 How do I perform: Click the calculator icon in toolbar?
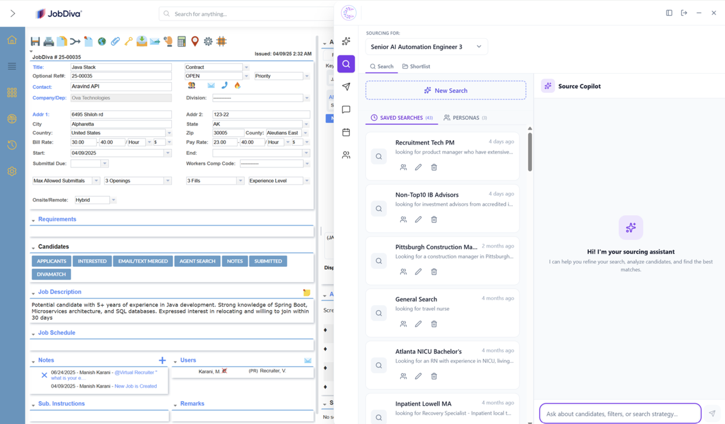coord(182,41)
